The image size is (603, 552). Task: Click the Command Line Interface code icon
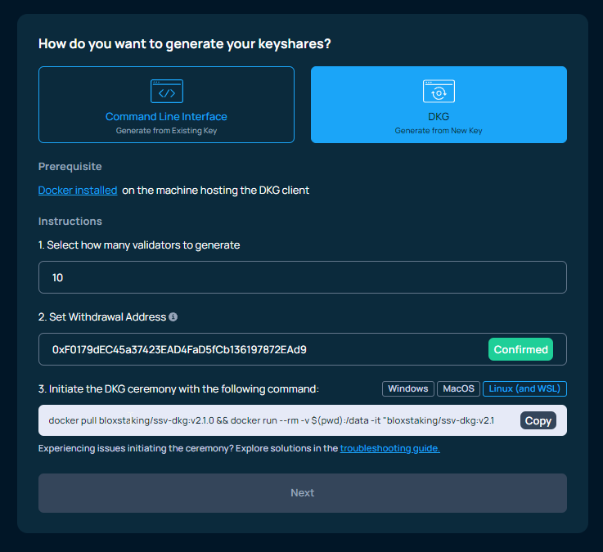click(167, 91)
